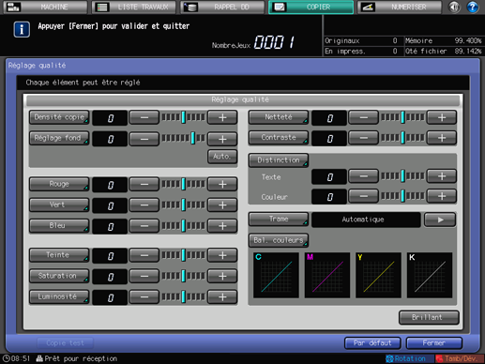
Task: Click the Saturation level slider bar
Action: 184,276
